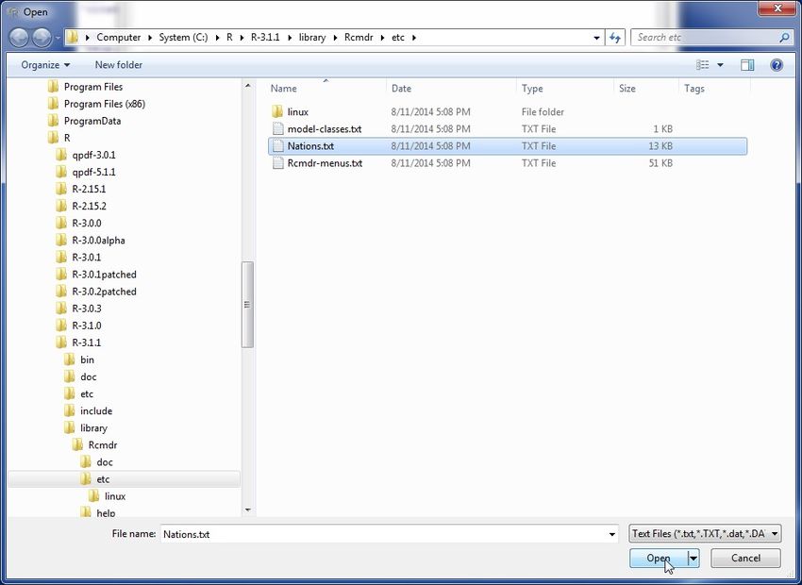Sort files by the Type column
Screen dimensions: 802x585
532,89
